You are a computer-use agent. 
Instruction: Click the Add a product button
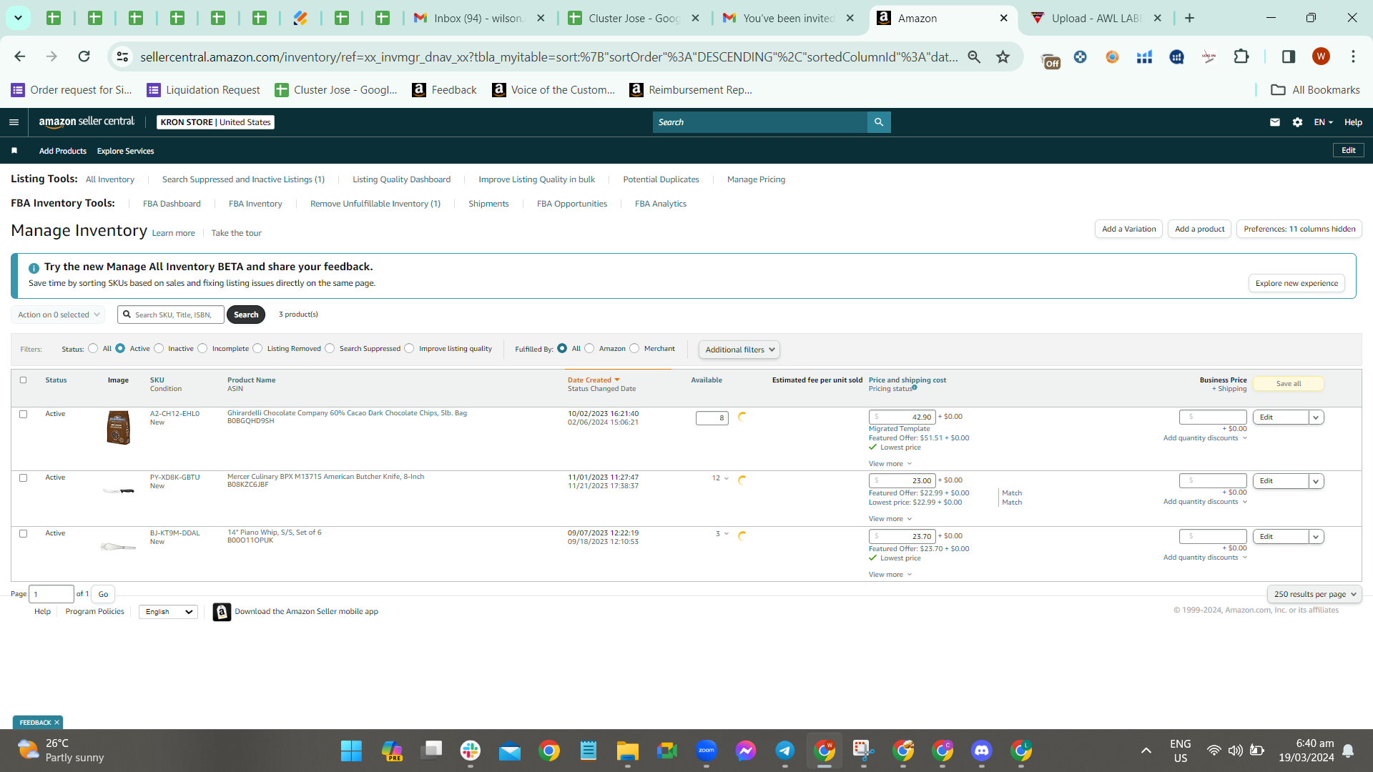click(x=1199, y=229)
